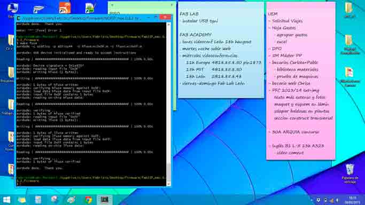Click the 'becario web Chrisa' line
Screen dimensions: 365x205
[291, 83]
